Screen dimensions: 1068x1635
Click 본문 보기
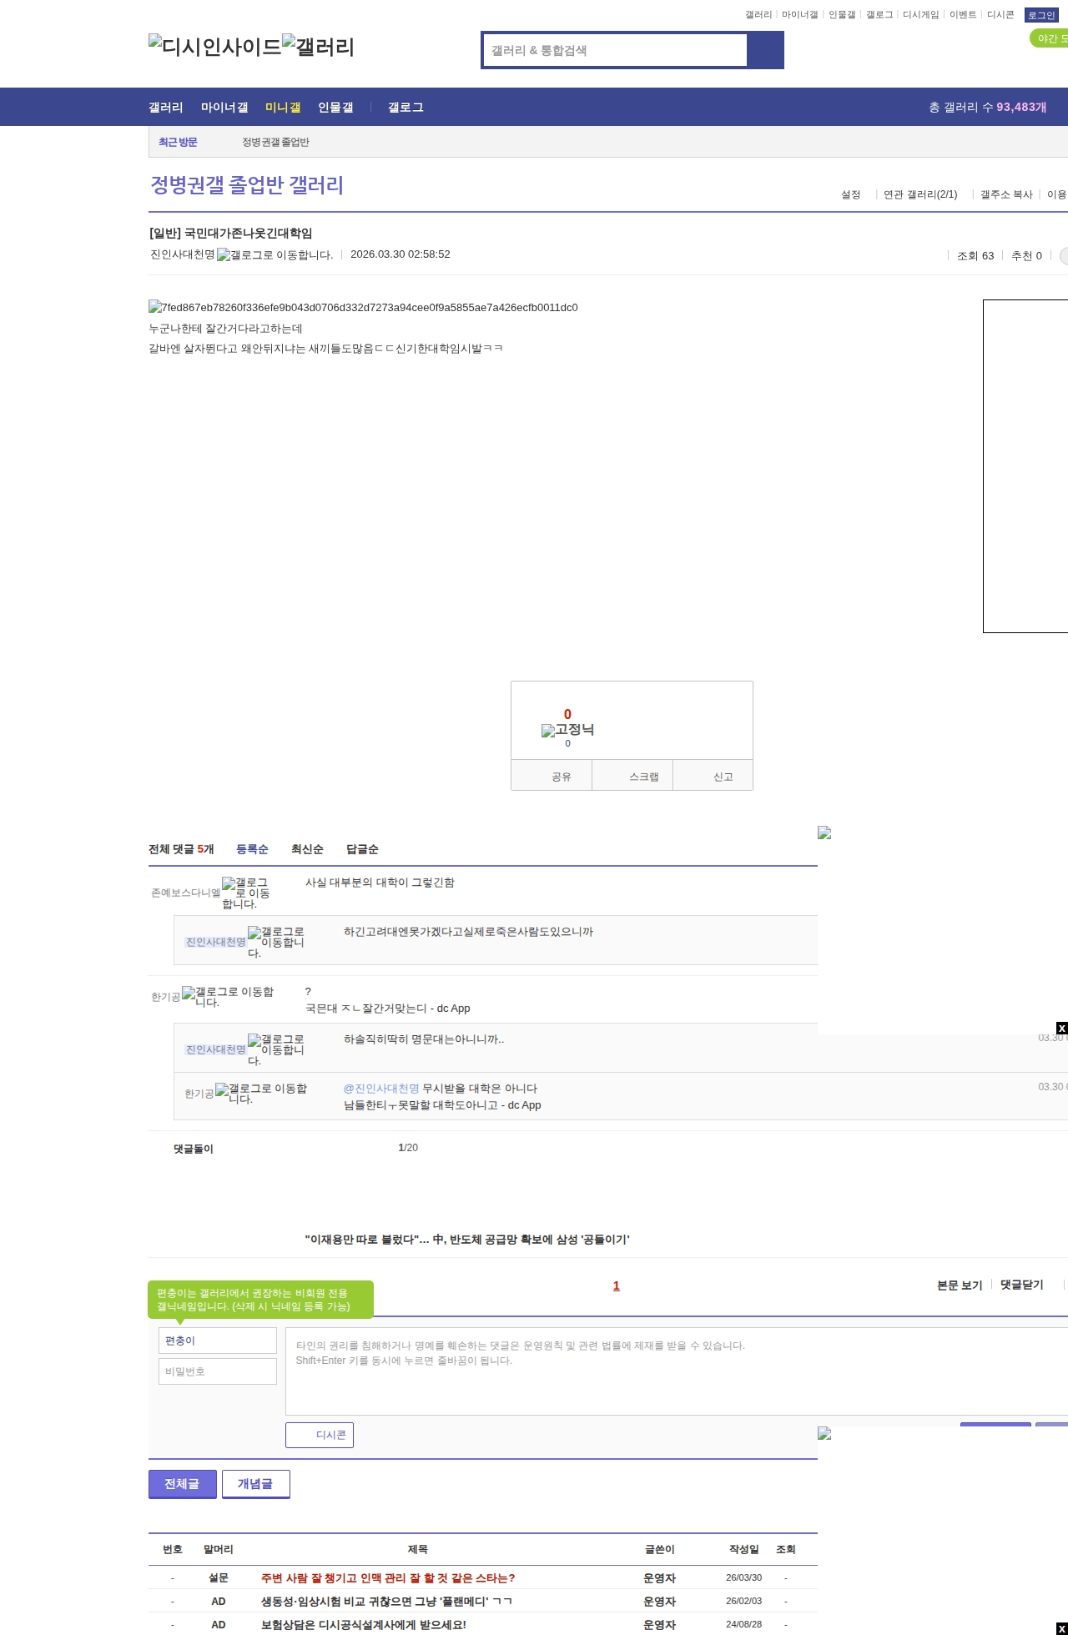(960, 1285)
